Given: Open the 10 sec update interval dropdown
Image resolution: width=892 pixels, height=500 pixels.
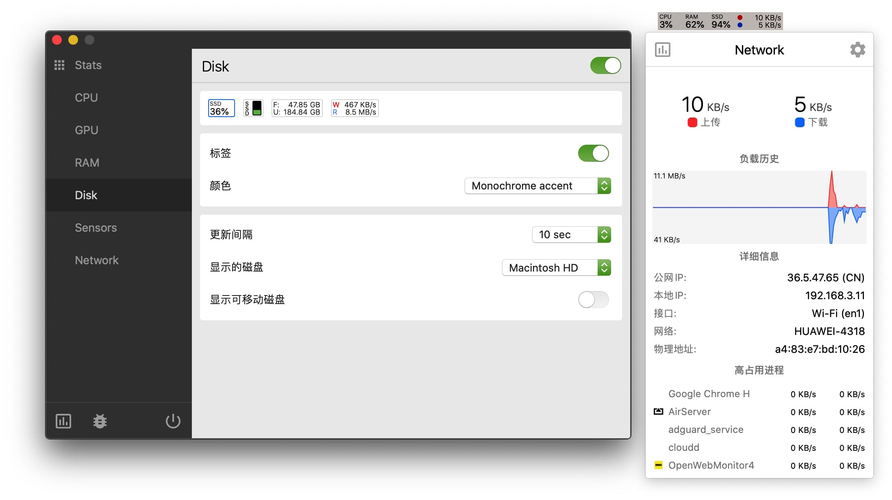Looking at the screenshot, I should (571, 235).
